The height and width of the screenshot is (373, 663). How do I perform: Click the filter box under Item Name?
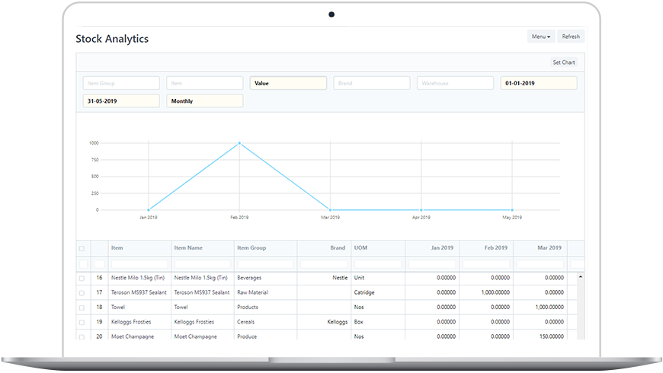point(202,264)
